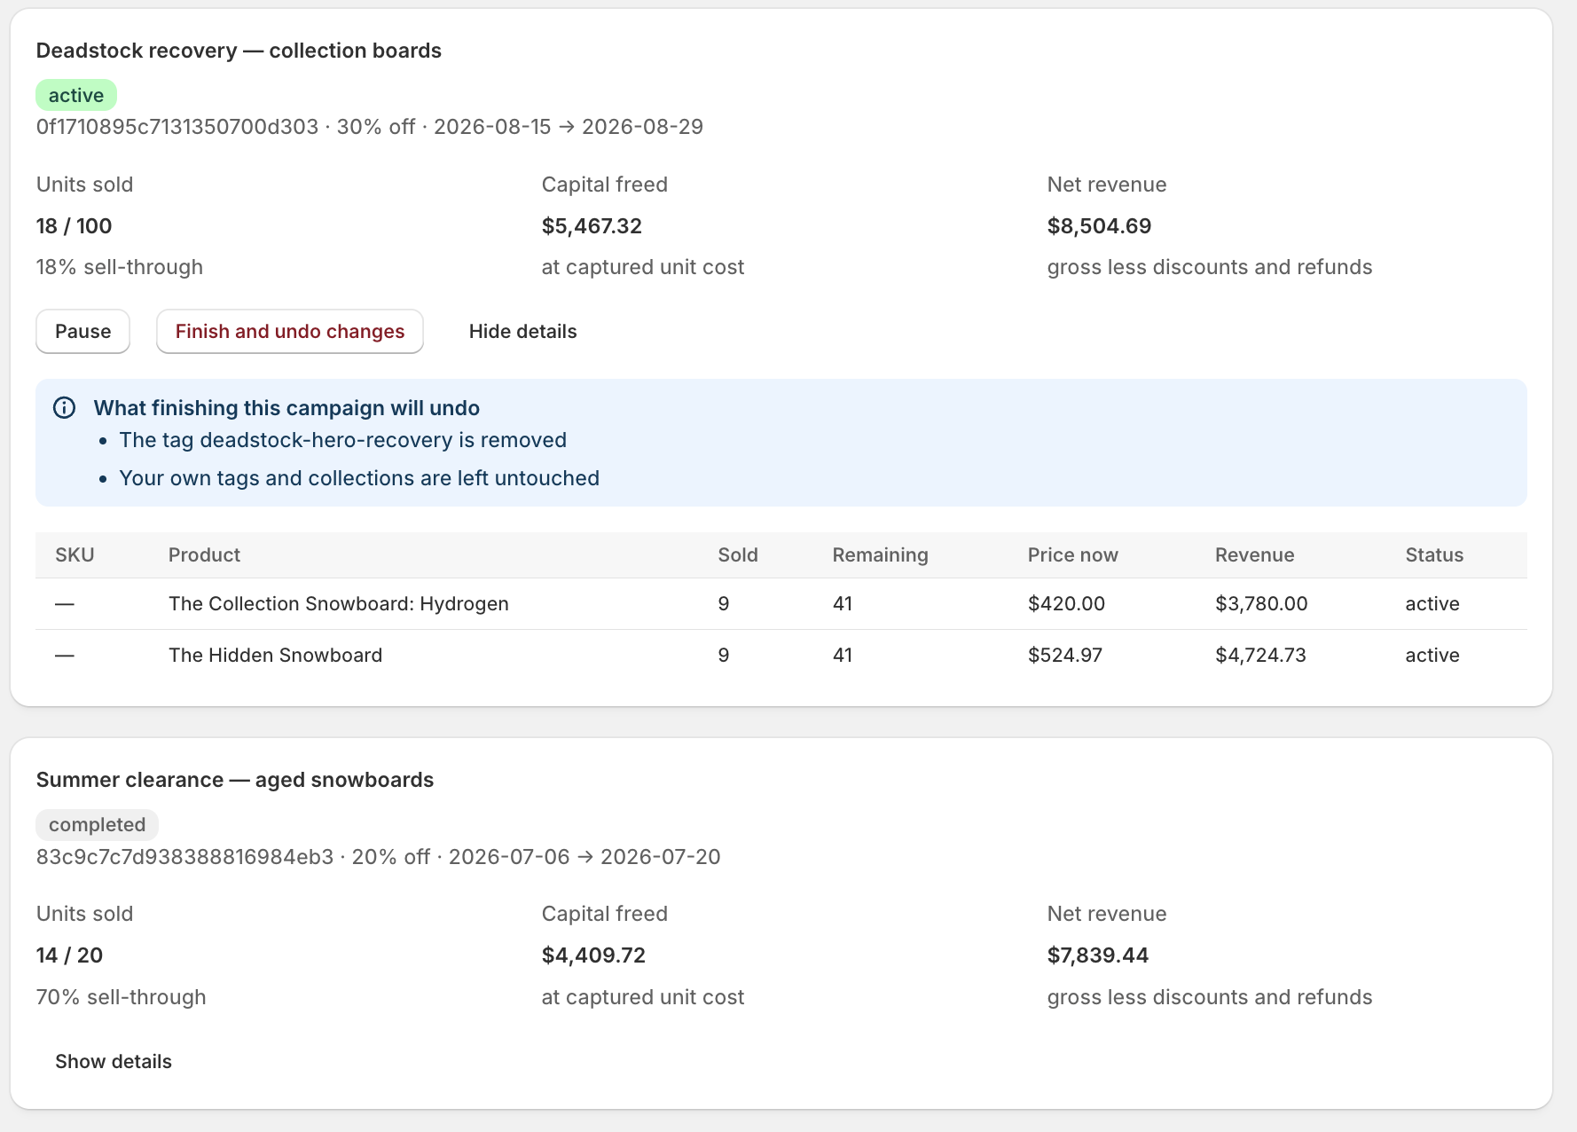The height and width of the screenshot is (1132, 1577).
Task: Click the Product column header
Action: point(205,555)
